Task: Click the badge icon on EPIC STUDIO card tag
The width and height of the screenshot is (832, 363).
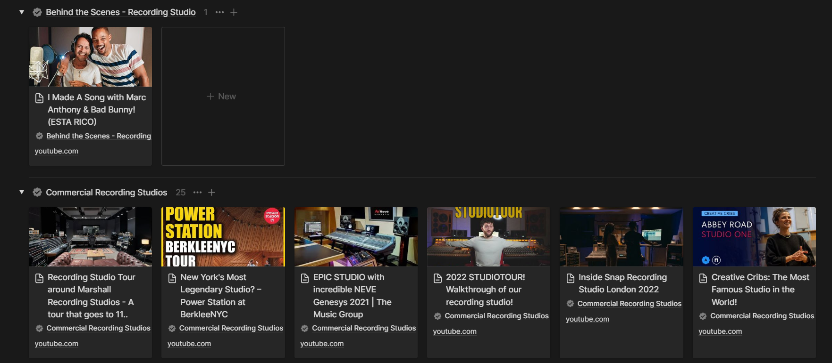Action: (305, 328)
